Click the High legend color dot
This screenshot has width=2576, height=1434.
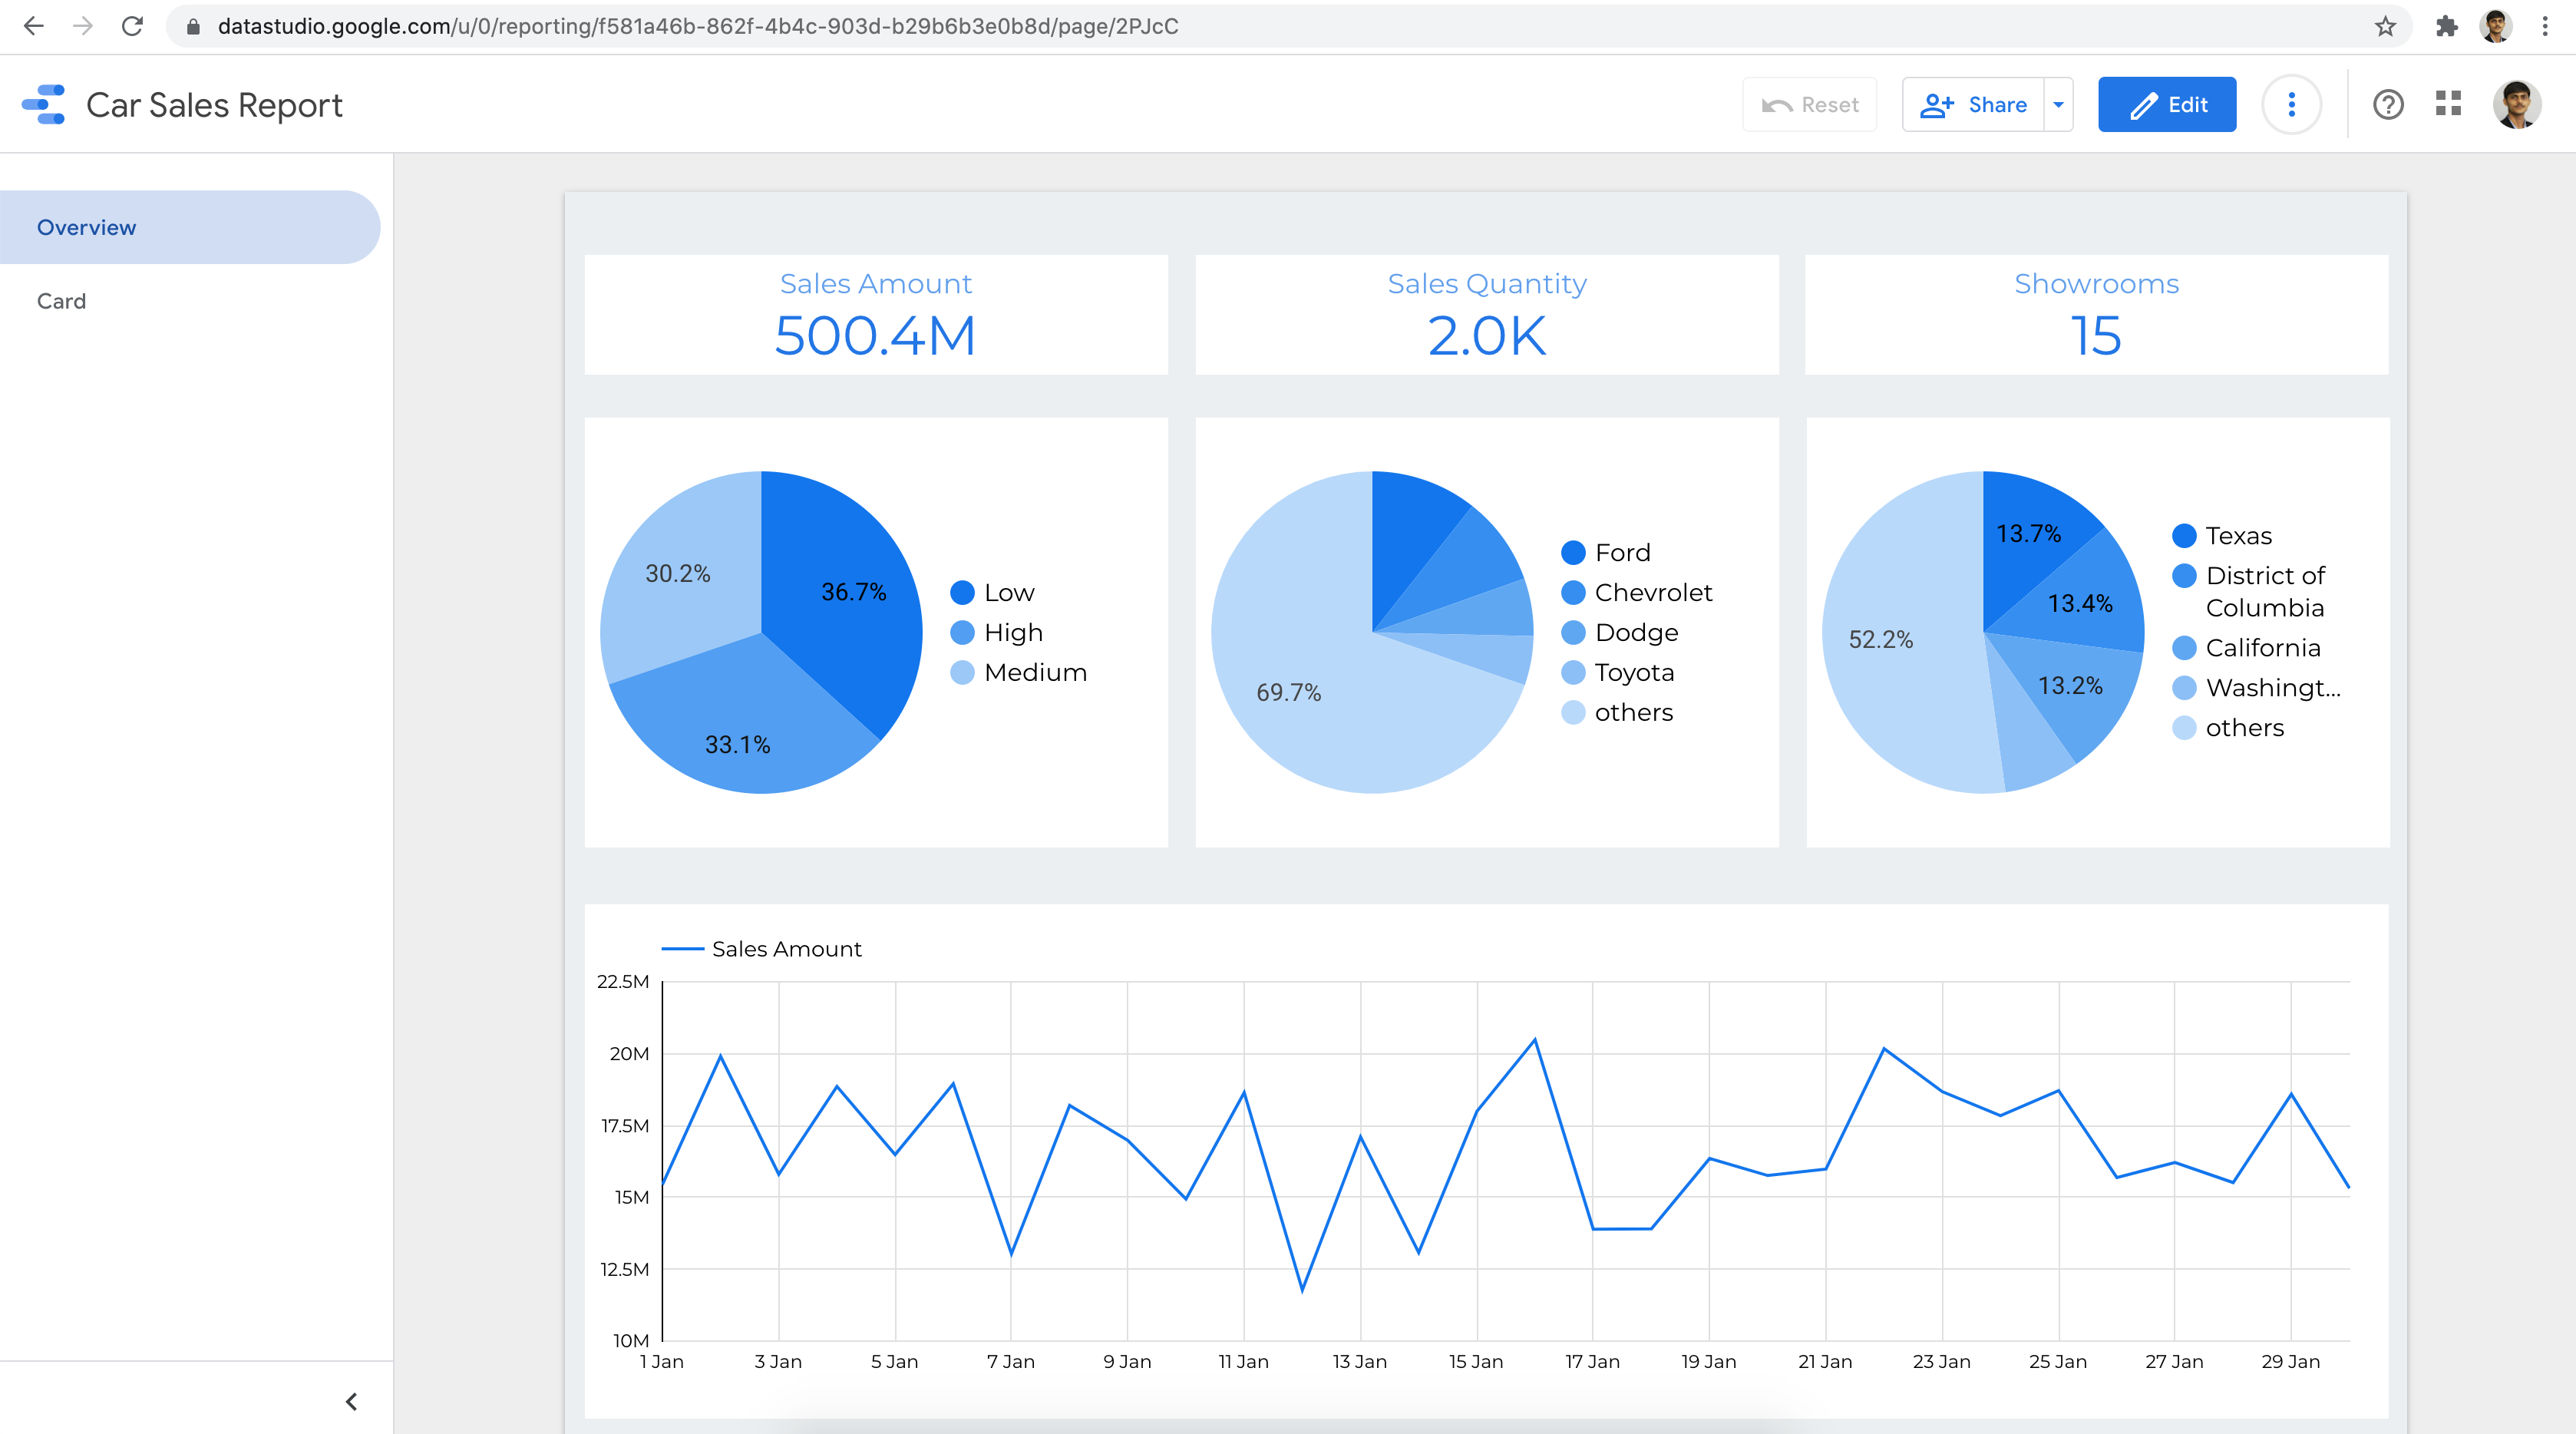click(962, 633)
